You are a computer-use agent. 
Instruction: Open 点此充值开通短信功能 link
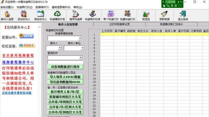click(x=17, y=93)
